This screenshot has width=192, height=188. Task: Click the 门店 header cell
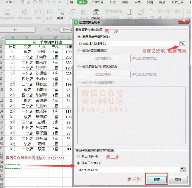(27, 47)
